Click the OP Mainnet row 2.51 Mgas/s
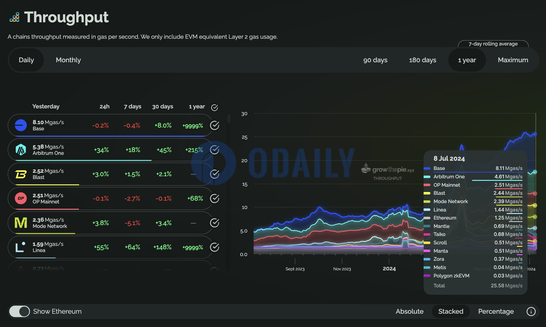This screenshot has width=546, height=327. point(110,198)
